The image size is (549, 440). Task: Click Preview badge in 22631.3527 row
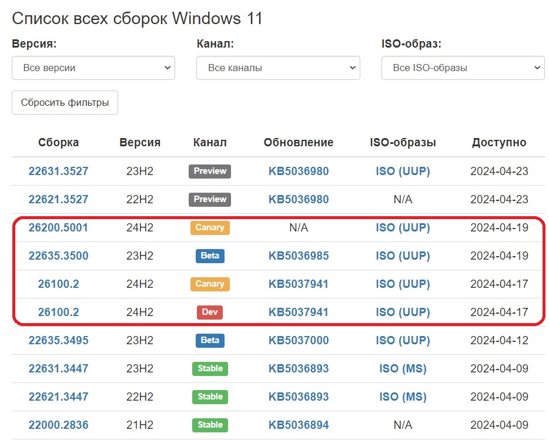point(210,171)
